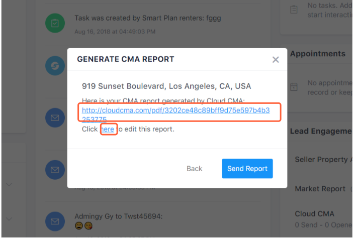Open the cloudcma.com PDF report link
The height and width of the screenshot is (239, 359).
coord(175,110)
